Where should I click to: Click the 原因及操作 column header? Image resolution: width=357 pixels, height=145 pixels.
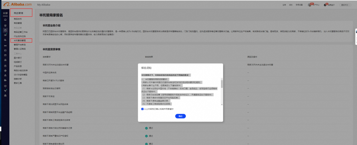coord(252,56)
